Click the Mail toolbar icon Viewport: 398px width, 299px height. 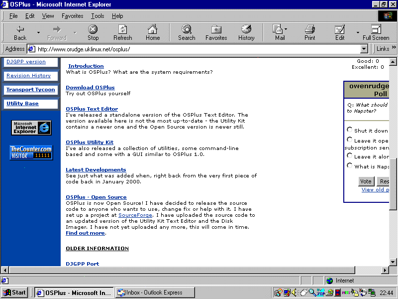(x=279, y=33)
